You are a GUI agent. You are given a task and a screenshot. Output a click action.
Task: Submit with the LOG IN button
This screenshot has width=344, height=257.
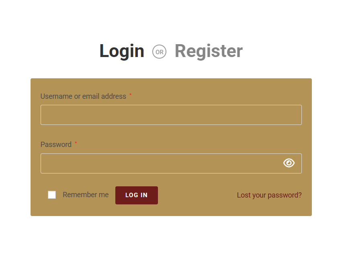click(x=137, y=195)
